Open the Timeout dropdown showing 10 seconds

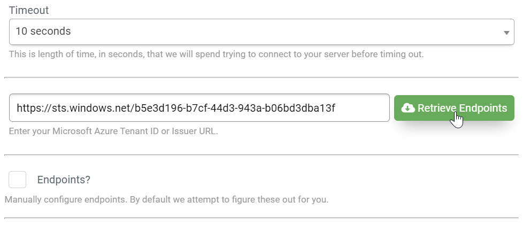click(261, 32)
